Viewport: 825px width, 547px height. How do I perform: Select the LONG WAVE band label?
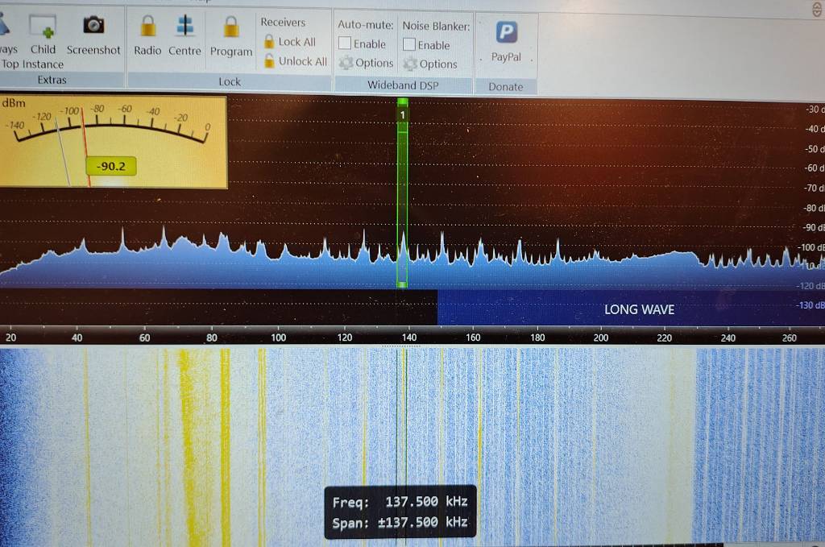pos(639,309)
